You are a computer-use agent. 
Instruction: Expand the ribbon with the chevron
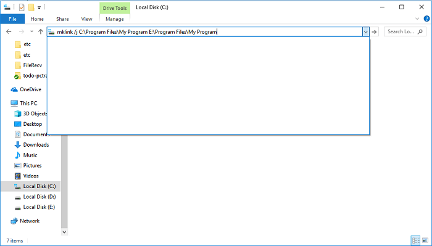[x=417, y=18]
